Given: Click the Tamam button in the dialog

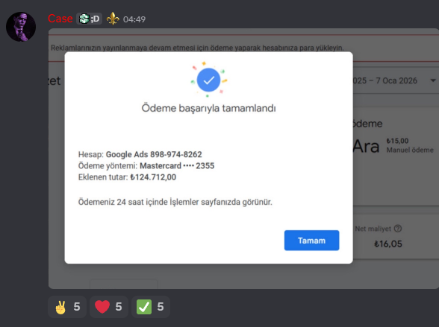Looking at the screenshot, I should coord(311,241).
